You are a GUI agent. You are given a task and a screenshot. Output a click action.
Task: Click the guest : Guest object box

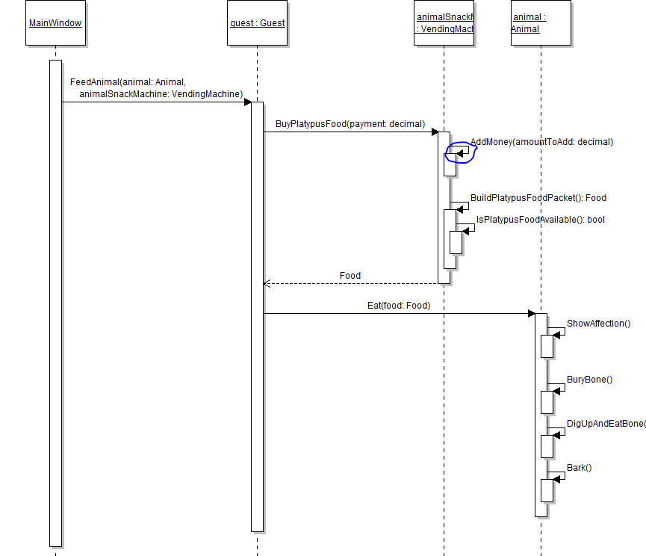pos(257,23)
